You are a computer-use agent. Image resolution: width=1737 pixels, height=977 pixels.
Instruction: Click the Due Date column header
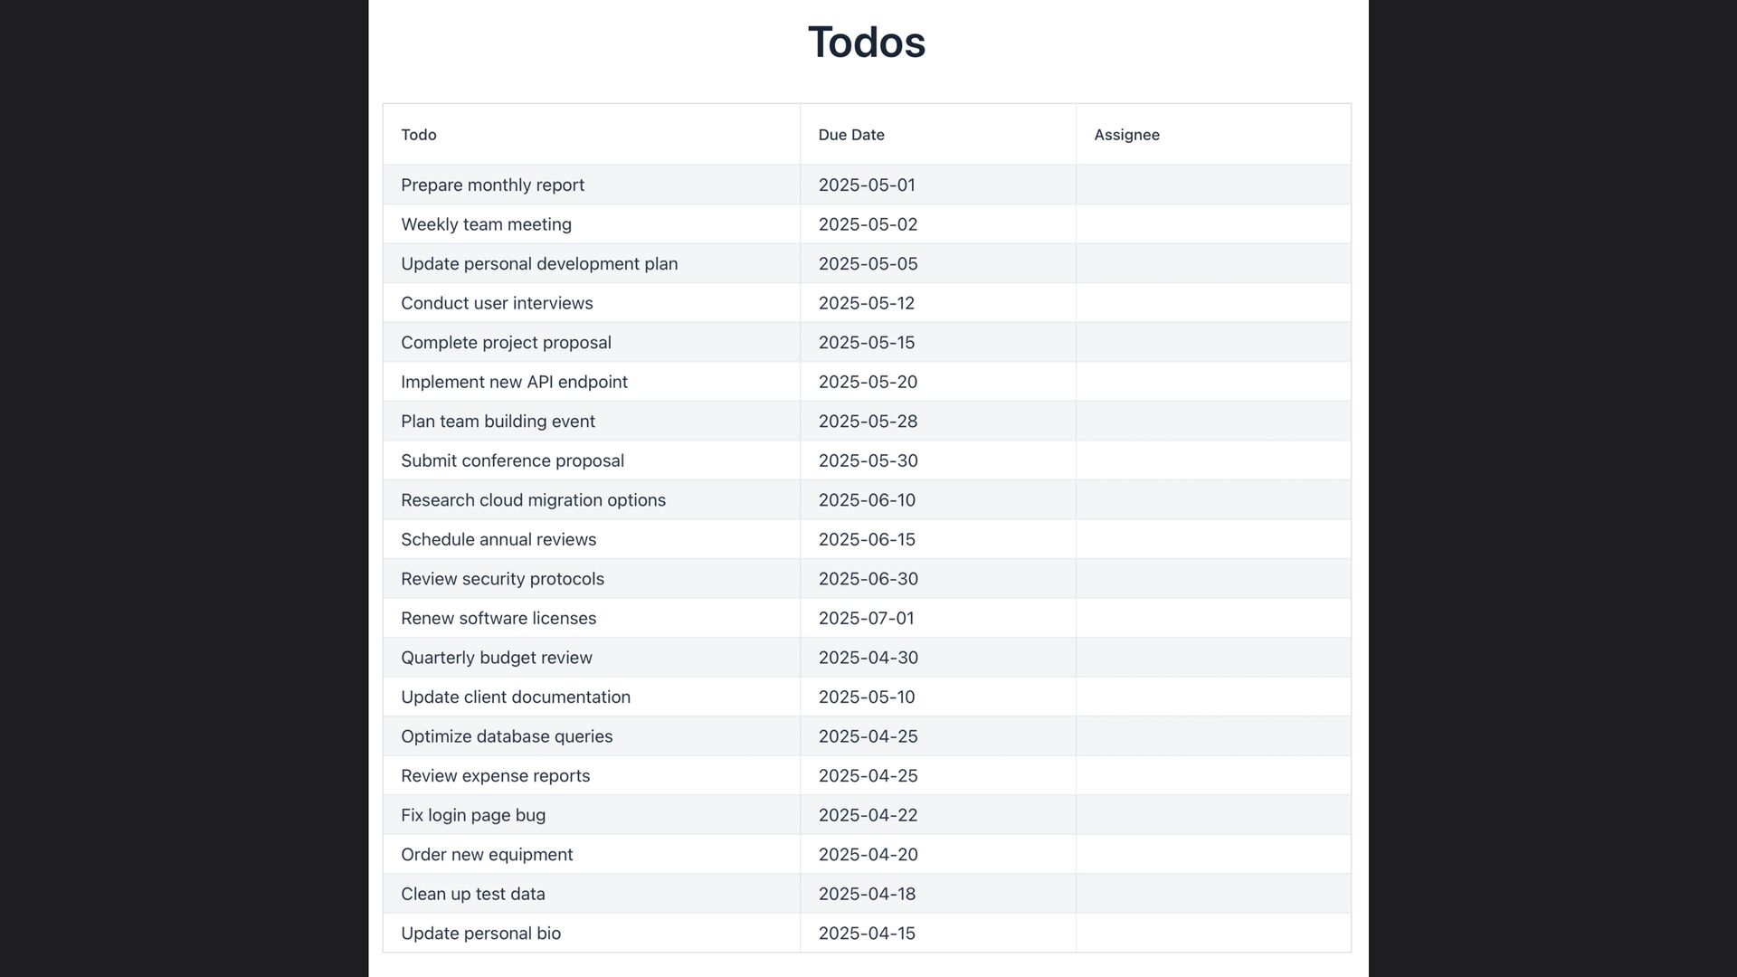tap(938, 135)
